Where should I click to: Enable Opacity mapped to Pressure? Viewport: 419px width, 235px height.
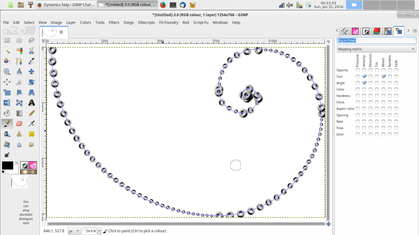click(358, 70)
